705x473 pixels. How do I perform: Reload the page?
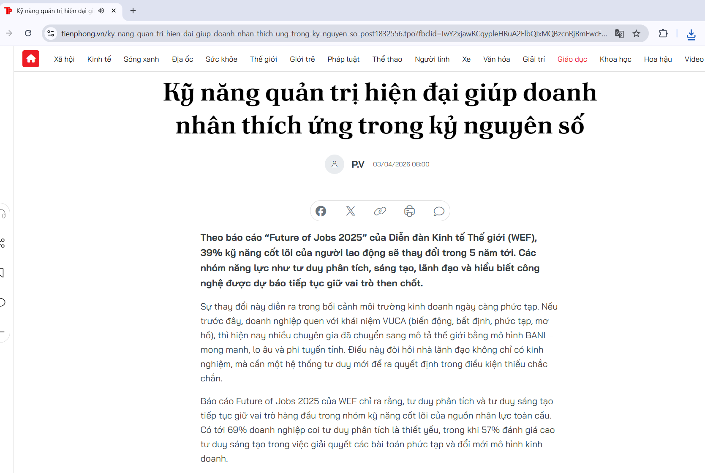tap(28, 33)
